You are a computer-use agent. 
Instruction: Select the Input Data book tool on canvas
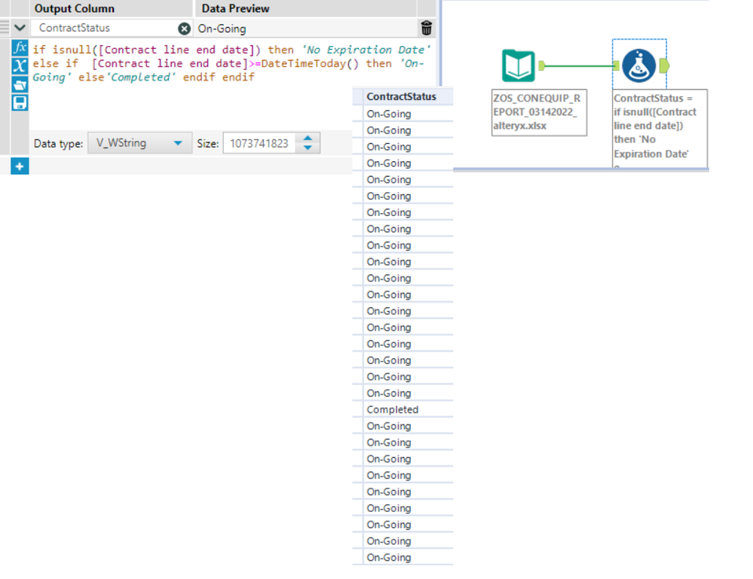pyautogui.click(x=519, y=66)
